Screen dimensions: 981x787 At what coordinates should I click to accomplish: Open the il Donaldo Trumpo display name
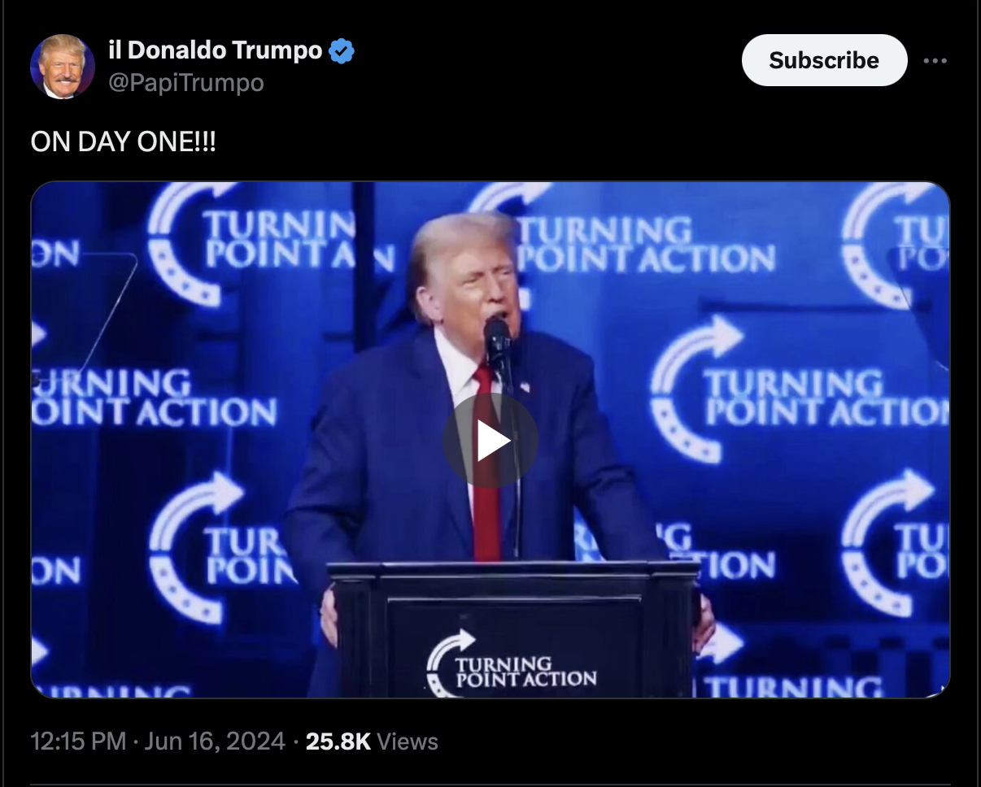coord(216,50)
